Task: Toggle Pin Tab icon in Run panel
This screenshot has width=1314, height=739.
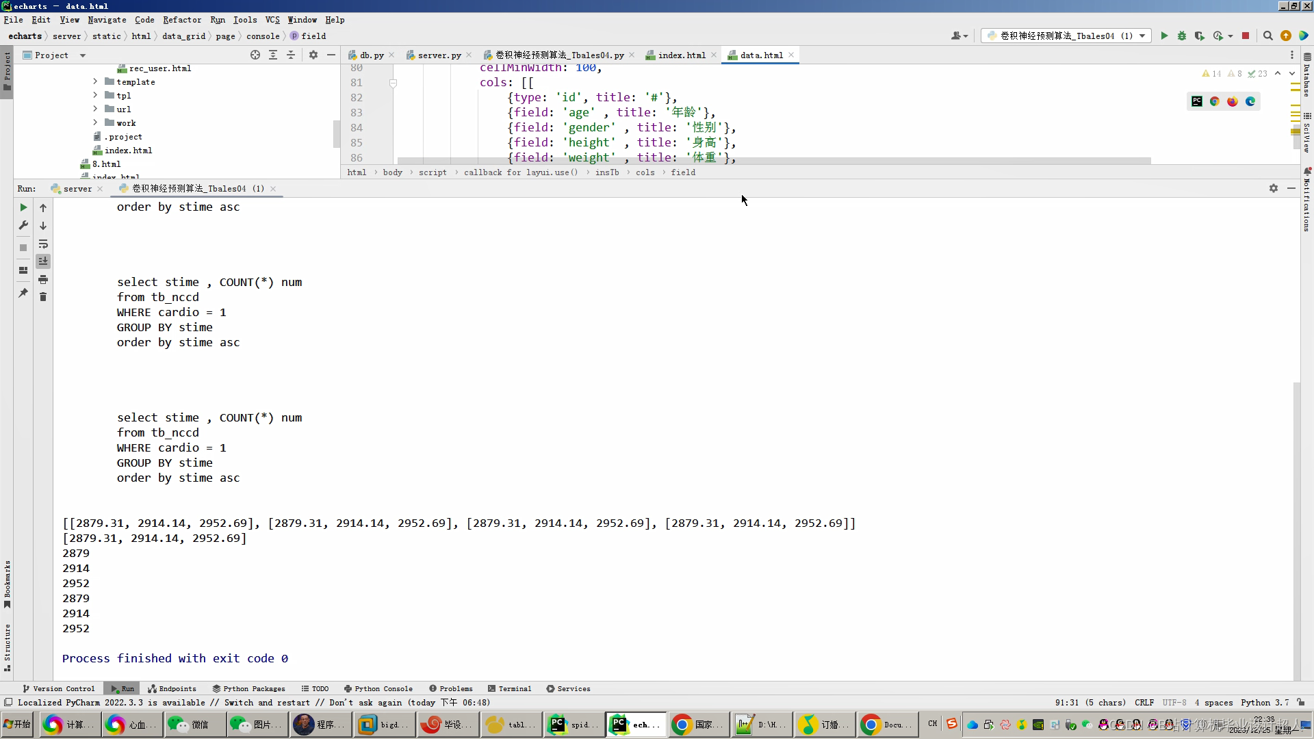Action: 23,293
